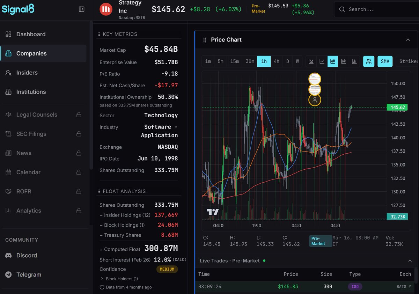Click the Companies building icon
Image resolution: width=419 pixels, height=294 pixels.
(8, 53)
